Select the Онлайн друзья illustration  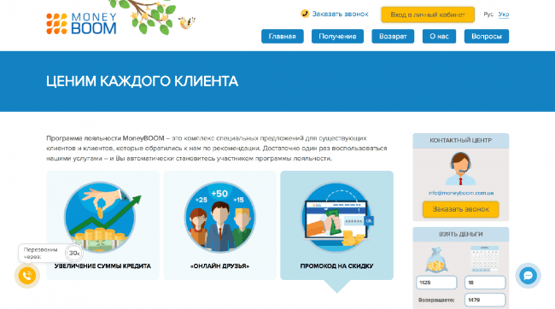[x=219, y=217]
